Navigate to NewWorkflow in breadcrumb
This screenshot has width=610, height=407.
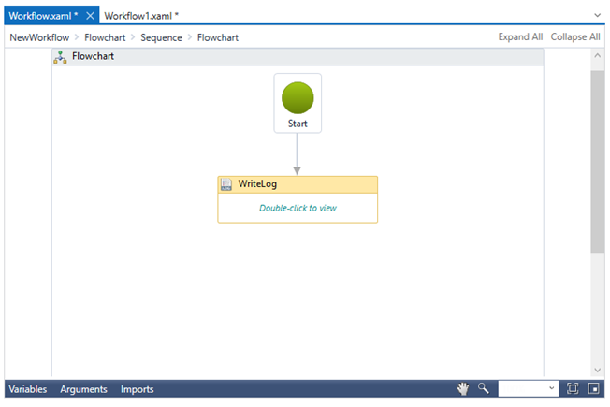[38, 37]
